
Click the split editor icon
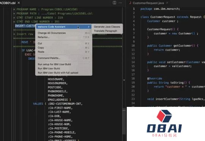coord(114,3)
